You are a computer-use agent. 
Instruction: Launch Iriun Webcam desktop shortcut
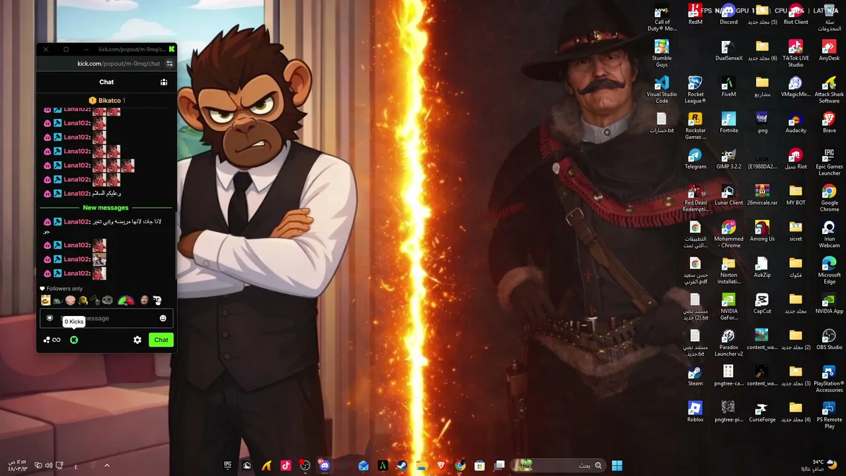(829, 235)
